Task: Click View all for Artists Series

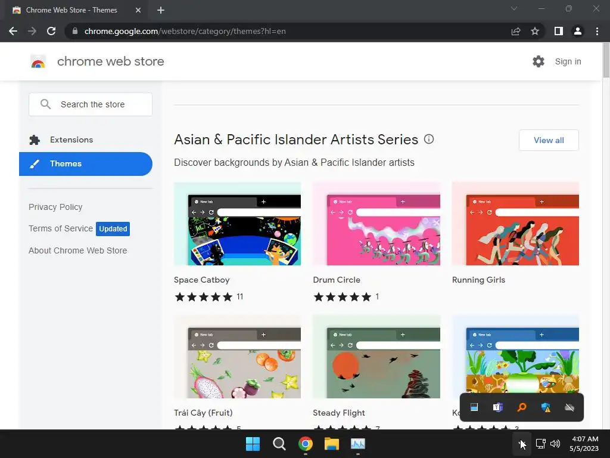Action: pos(549,140)
